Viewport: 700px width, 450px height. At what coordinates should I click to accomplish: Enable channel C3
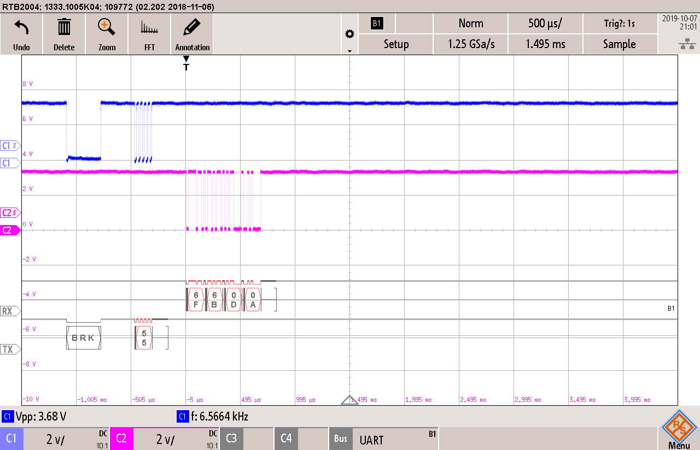click(231, 438)
